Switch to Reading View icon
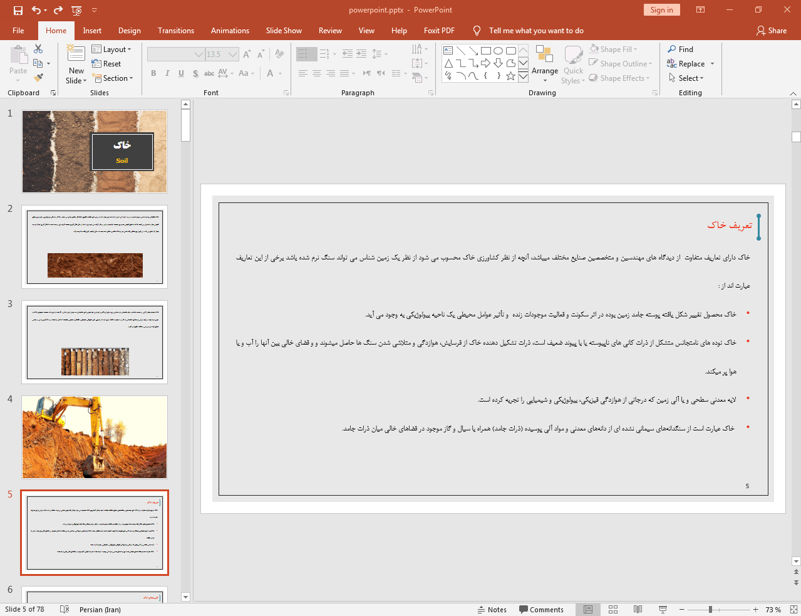Image resolution: width=801 pixels, height=616 pixels. tap(638, 609)
